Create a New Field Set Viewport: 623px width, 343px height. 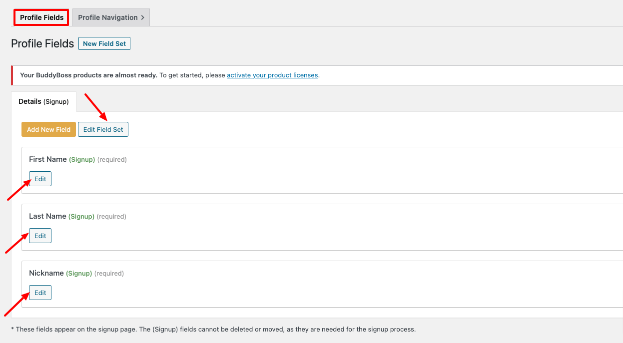(104, 44)
